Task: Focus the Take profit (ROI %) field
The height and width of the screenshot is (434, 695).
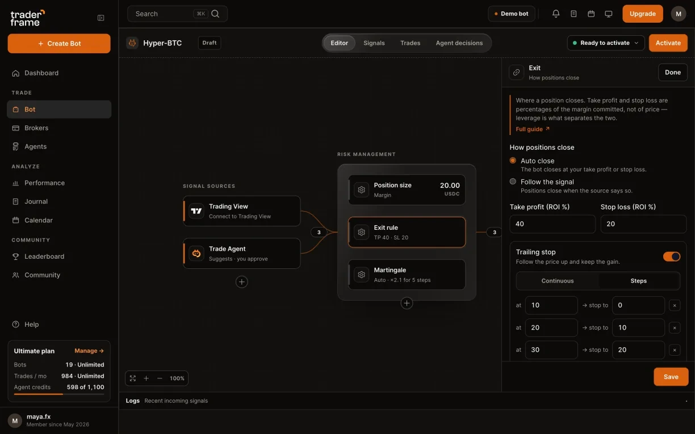Action: (x=552, y=224)
